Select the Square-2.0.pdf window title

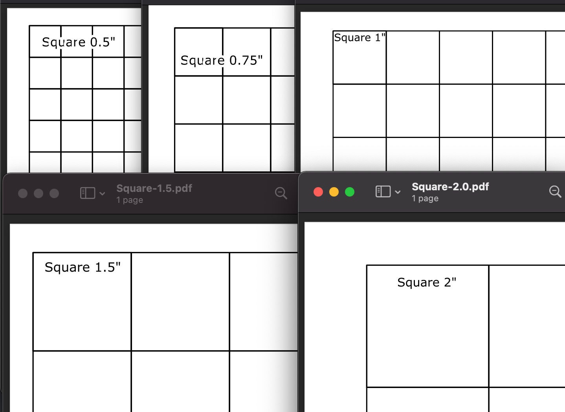(x=450, y=187)
